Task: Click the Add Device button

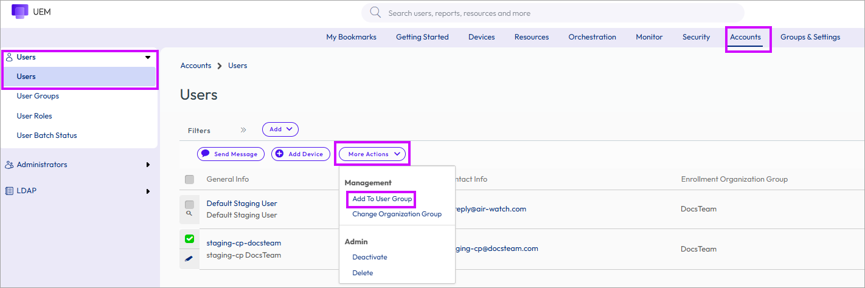Action: click(300, 154)
